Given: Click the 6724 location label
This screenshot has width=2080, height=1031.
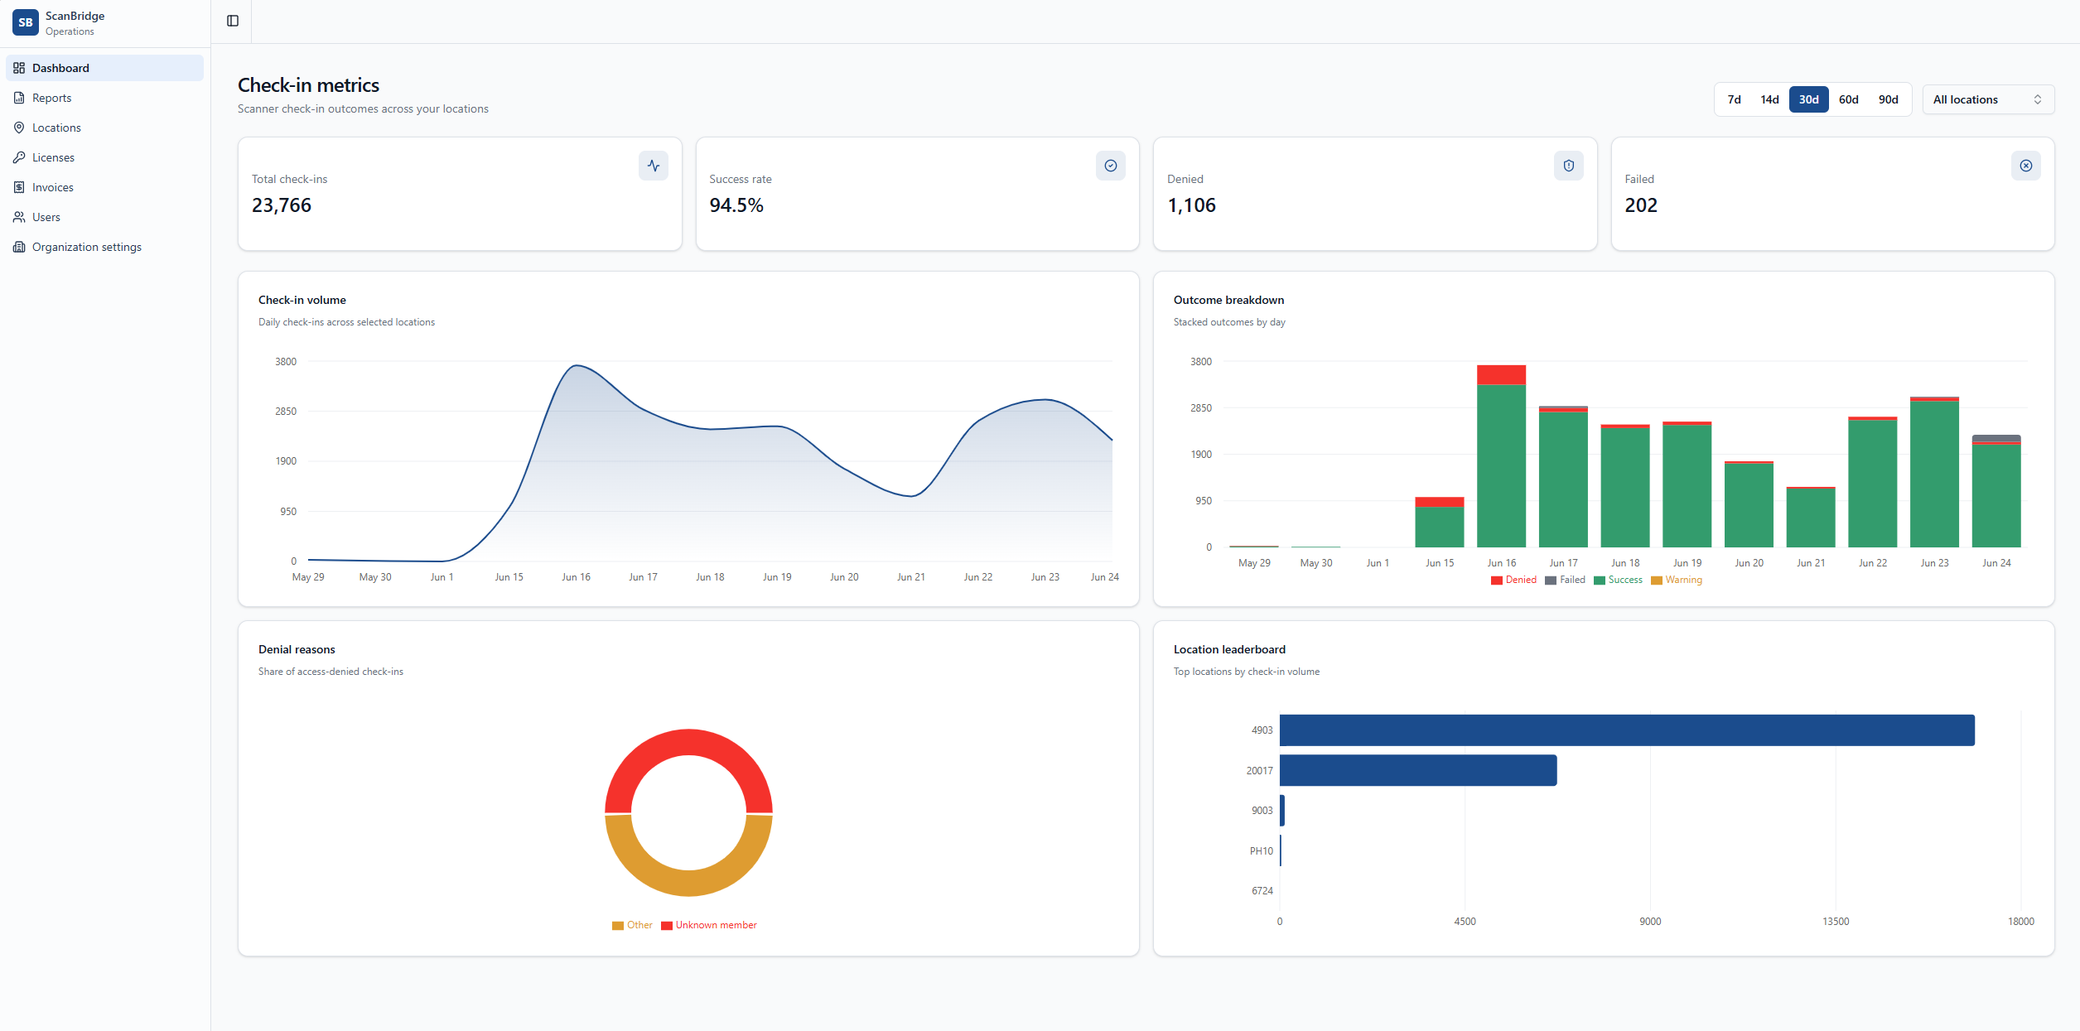Looking at the screenshot, I should point(1262,891).
